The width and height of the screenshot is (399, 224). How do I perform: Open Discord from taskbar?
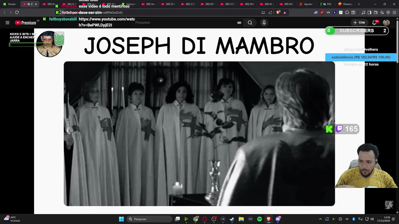(278, 219)
